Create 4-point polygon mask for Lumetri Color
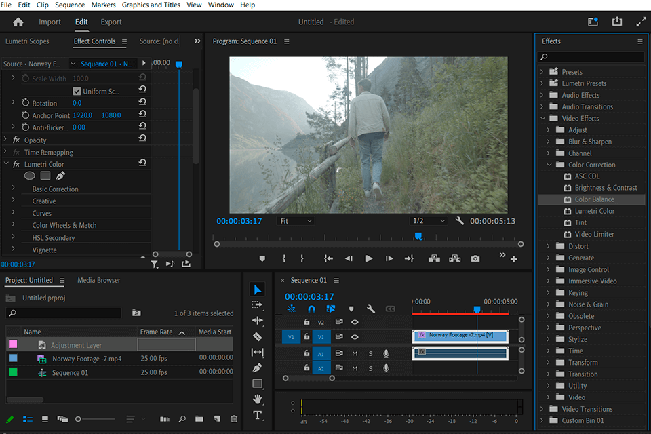This screenshot has height=434, width=651. 45,176
